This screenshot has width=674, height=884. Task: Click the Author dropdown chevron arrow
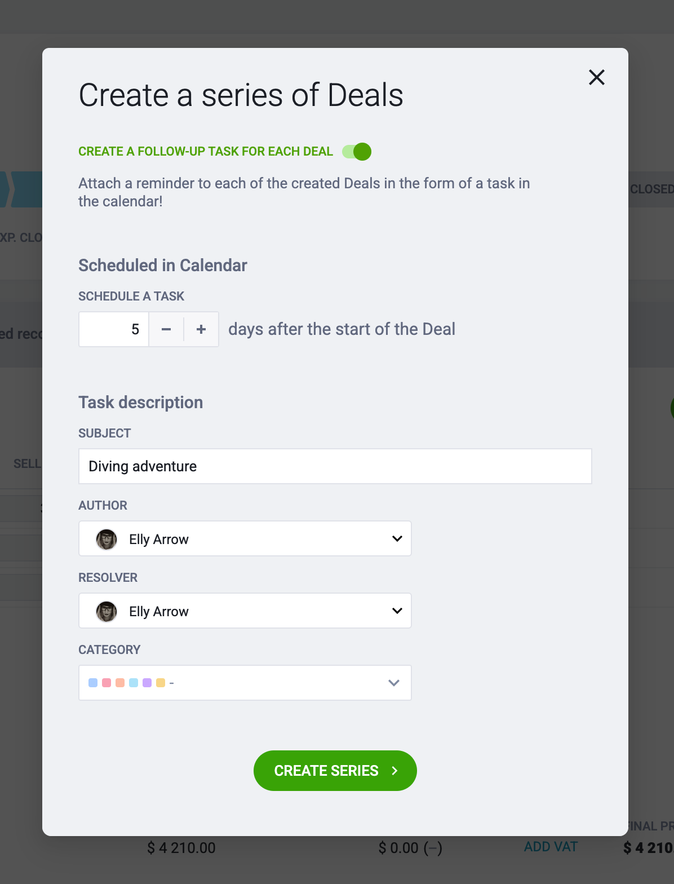coord(397,538)
